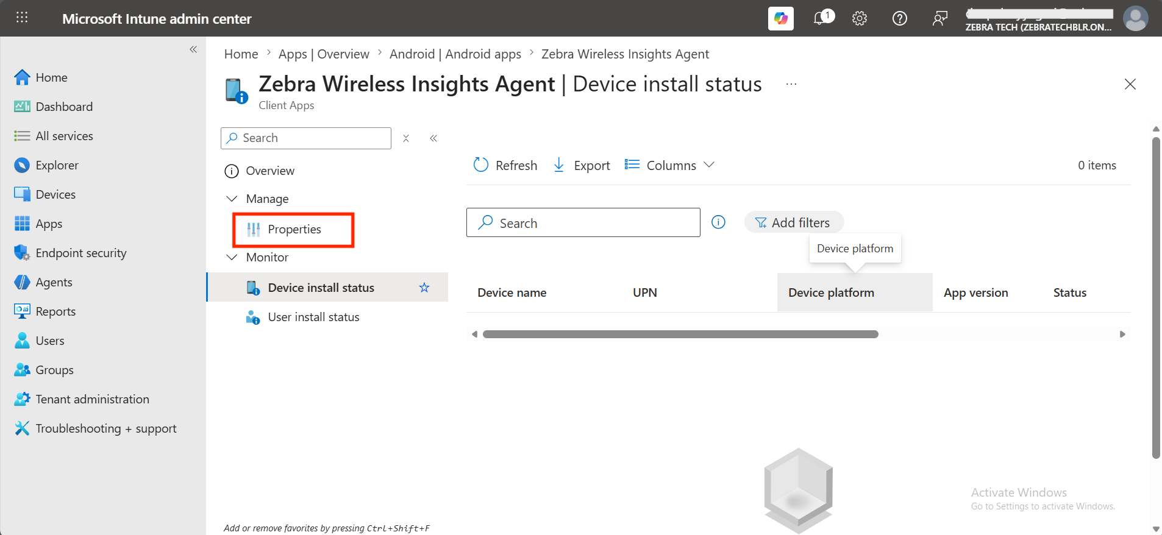Collapse the Monitor section
The width and height of the screenshot is (1162, 535).
tap(232, 257)
